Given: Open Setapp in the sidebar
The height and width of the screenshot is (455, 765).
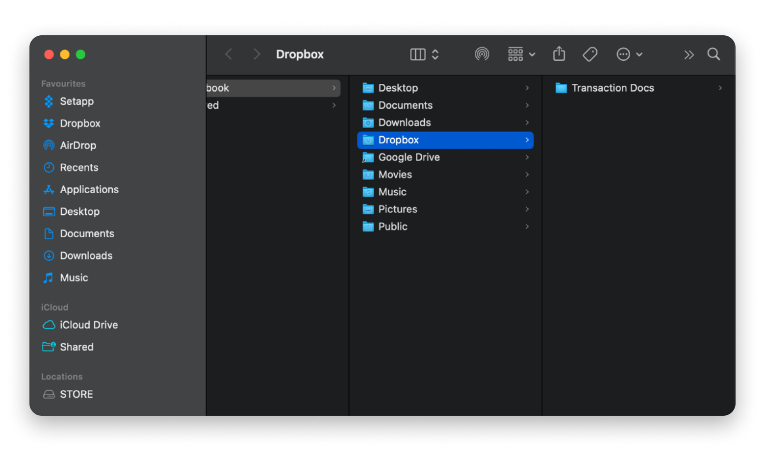Looking at the screenshot, I should click(76, 101).
